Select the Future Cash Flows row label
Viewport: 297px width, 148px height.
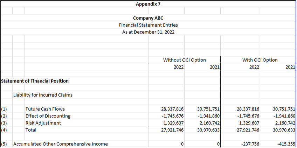point(45,109)
